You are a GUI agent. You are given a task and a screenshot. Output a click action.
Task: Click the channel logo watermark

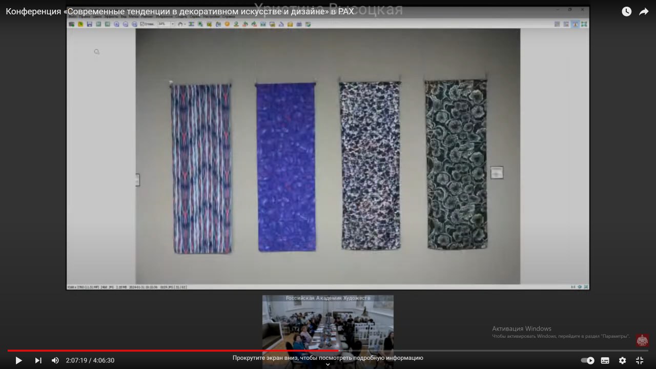point(642,340)
